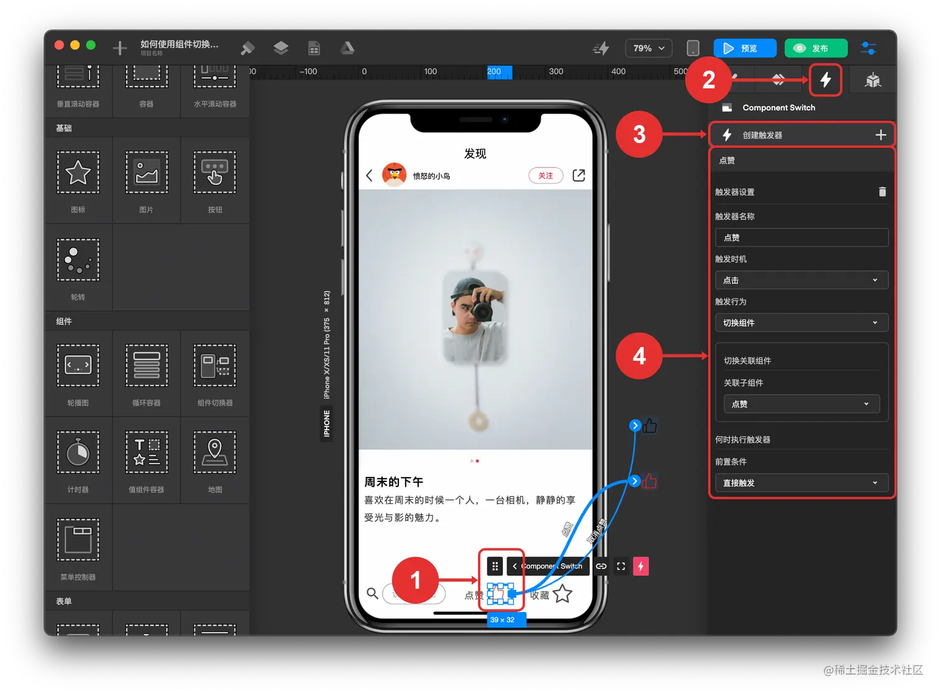Viewport: 941px width, 694px height.
Task: Click the vertical IPHONE device label
Action: pos(327,423)
